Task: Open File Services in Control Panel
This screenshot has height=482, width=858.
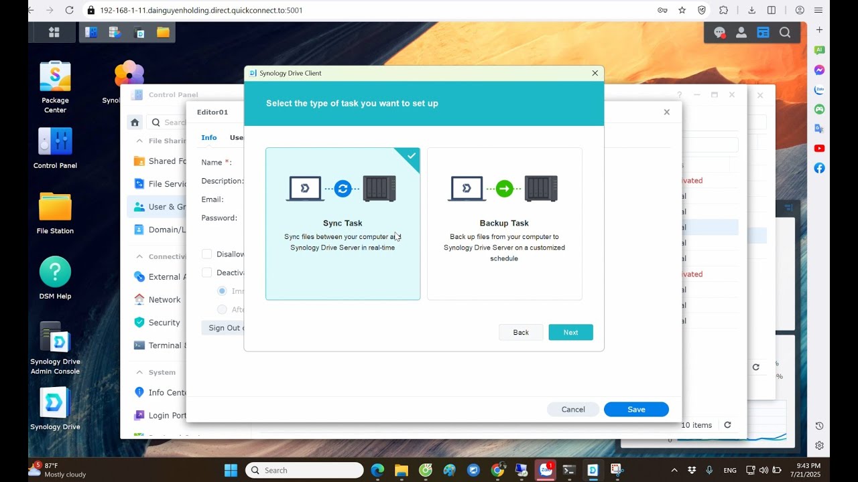Action: (160, 184)
